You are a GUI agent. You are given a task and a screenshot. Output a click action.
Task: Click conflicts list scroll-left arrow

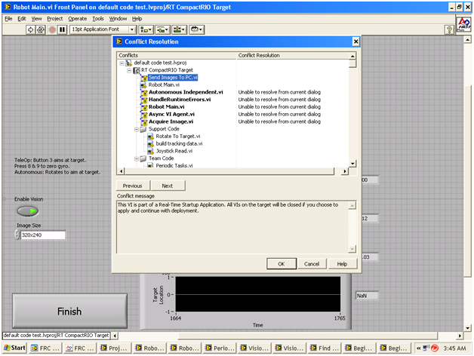[x=121, y=171]
